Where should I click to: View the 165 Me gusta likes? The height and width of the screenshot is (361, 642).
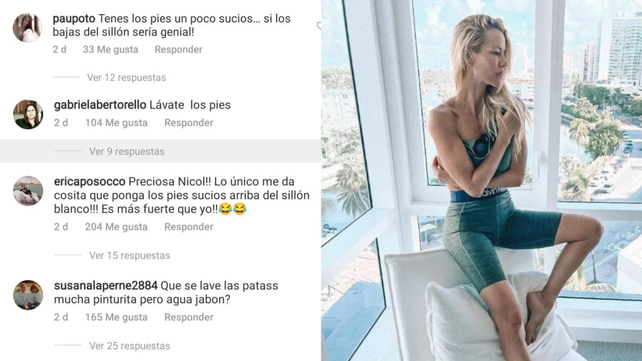coord(116,317)
